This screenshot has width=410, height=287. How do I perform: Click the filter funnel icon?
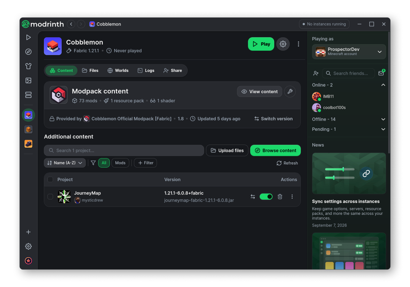[93, 163]
